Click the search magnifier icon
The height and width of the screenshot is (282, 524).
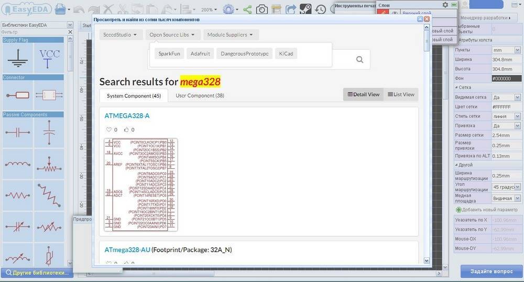click(x=359, y=60)
